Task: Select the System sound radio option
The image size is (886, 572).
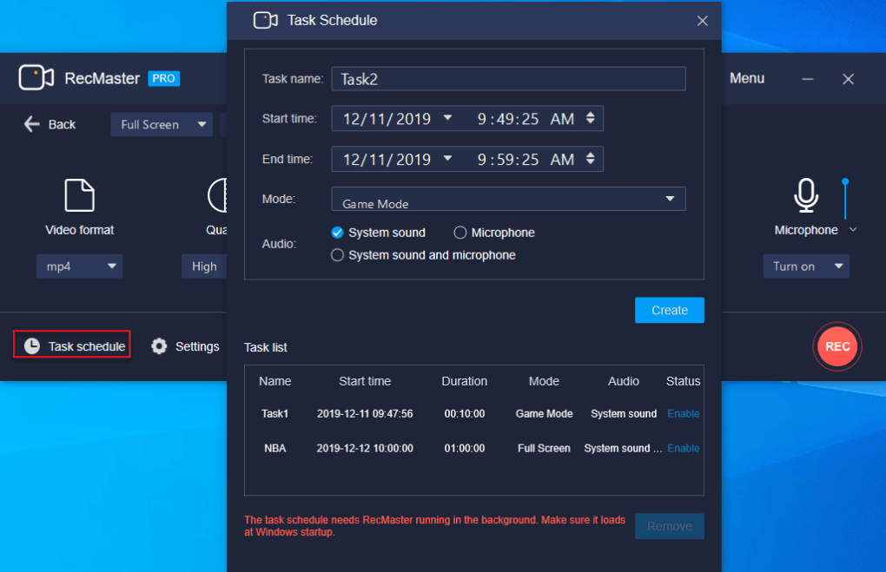Action: pos(338,233)
